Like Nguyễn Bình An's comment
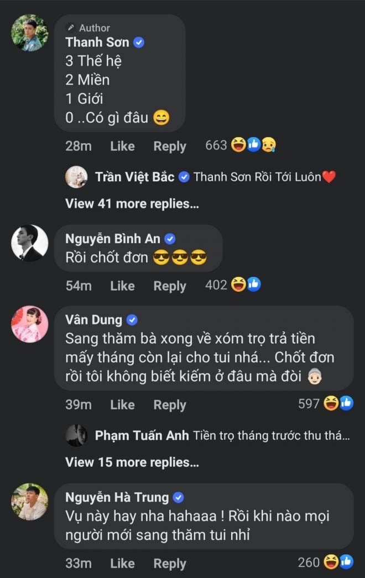Image resolution: width=365 pixels, height=578 pixels. point(122,286)
